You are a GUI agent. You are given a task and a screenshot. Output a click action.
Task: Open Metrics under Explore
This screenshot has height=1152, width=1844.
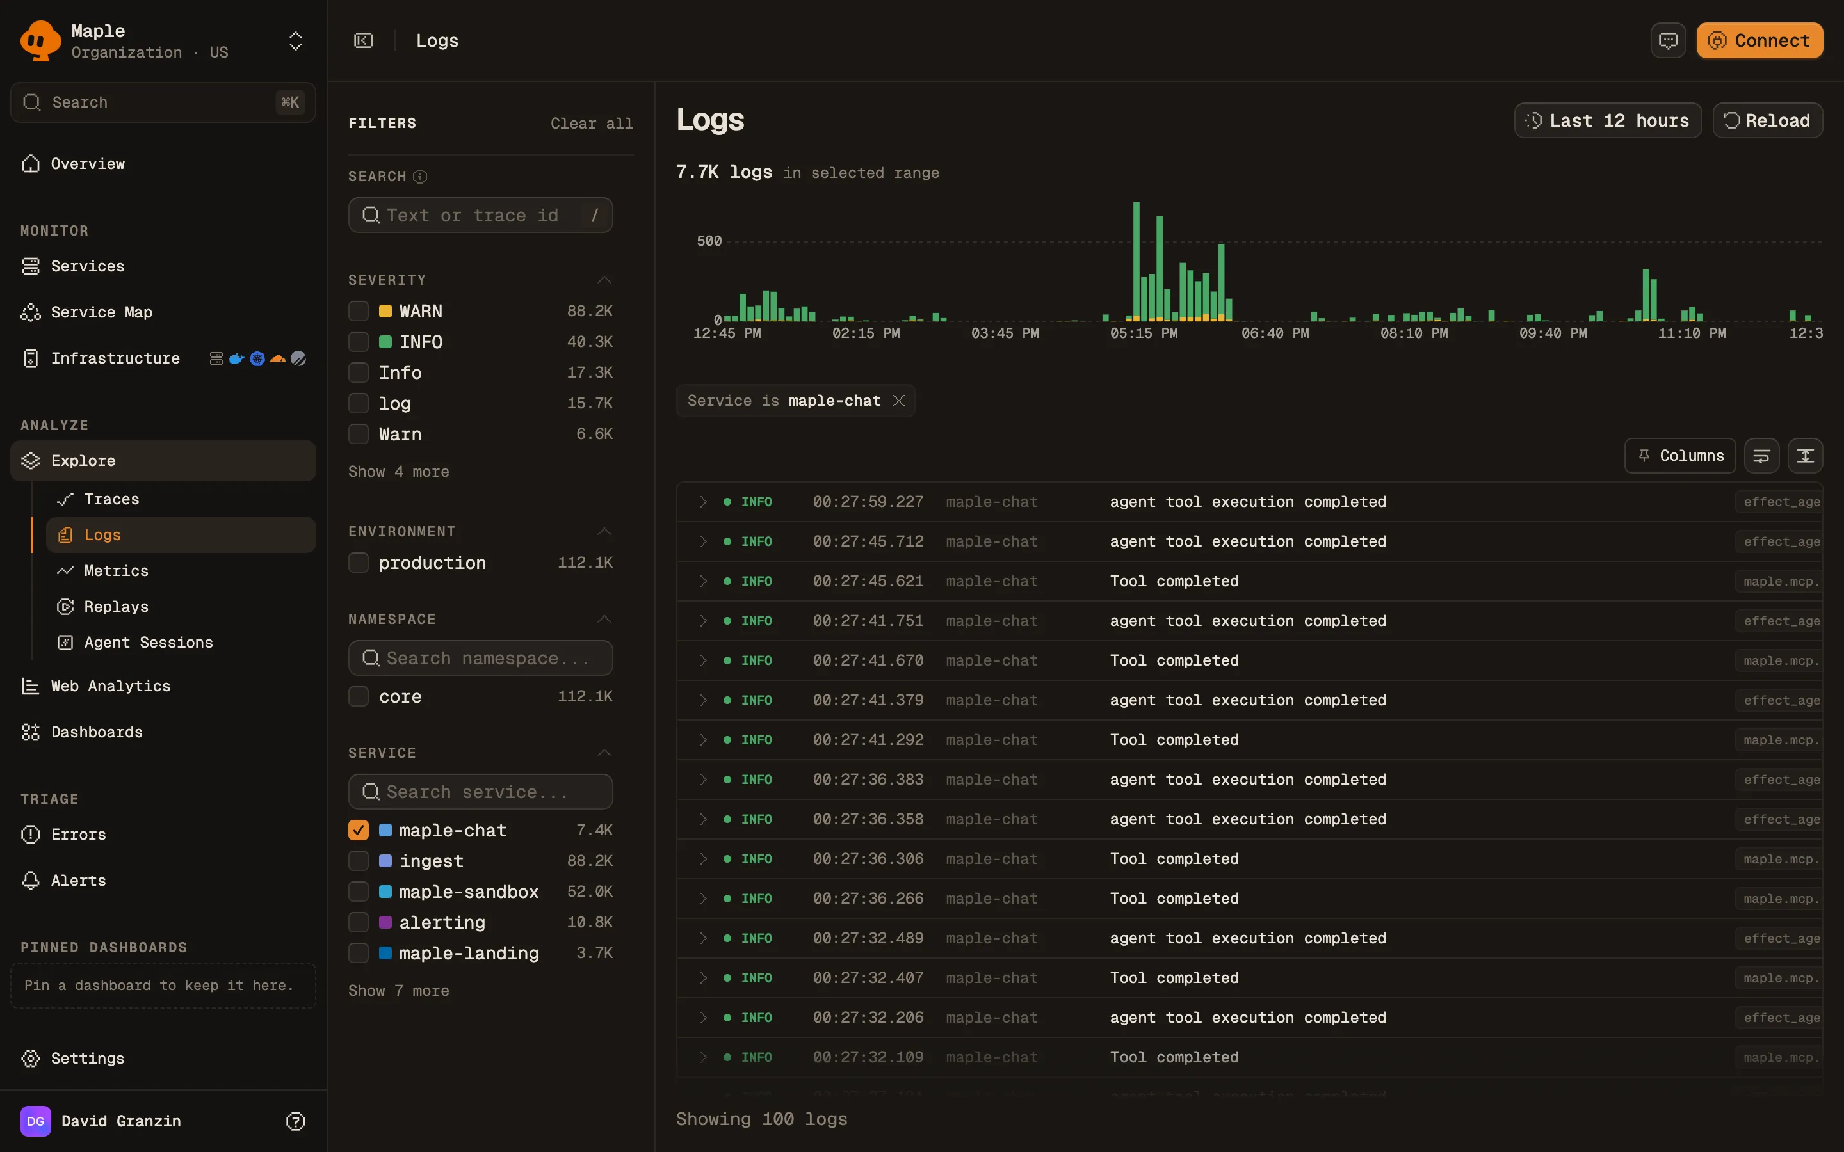click(181, 571)
